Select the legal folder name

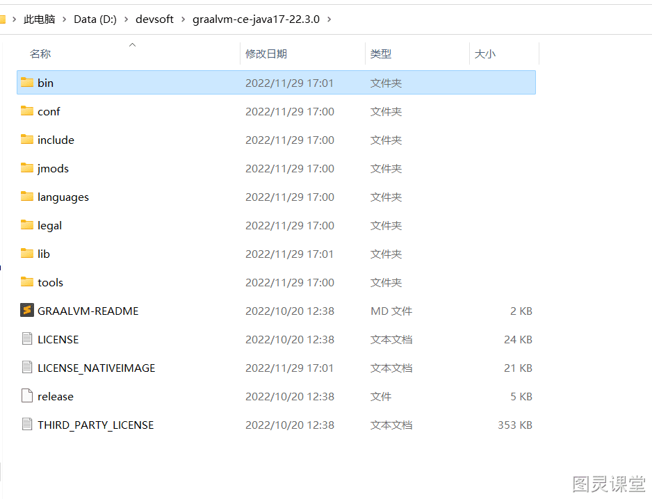click(x=49, y=225)
